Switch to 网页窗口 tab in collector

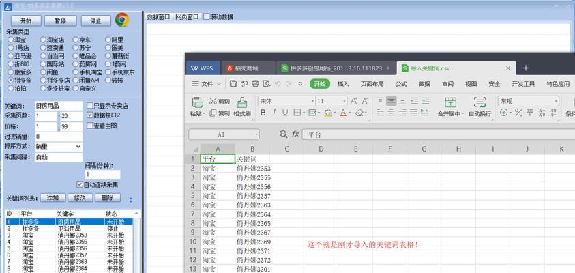[x=187, y=16]
